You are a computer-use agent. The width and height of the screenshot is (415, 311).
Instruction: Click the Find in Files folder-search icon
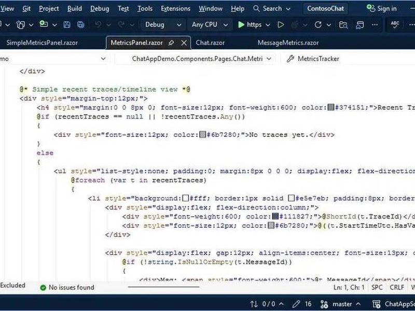pos(343,25)
